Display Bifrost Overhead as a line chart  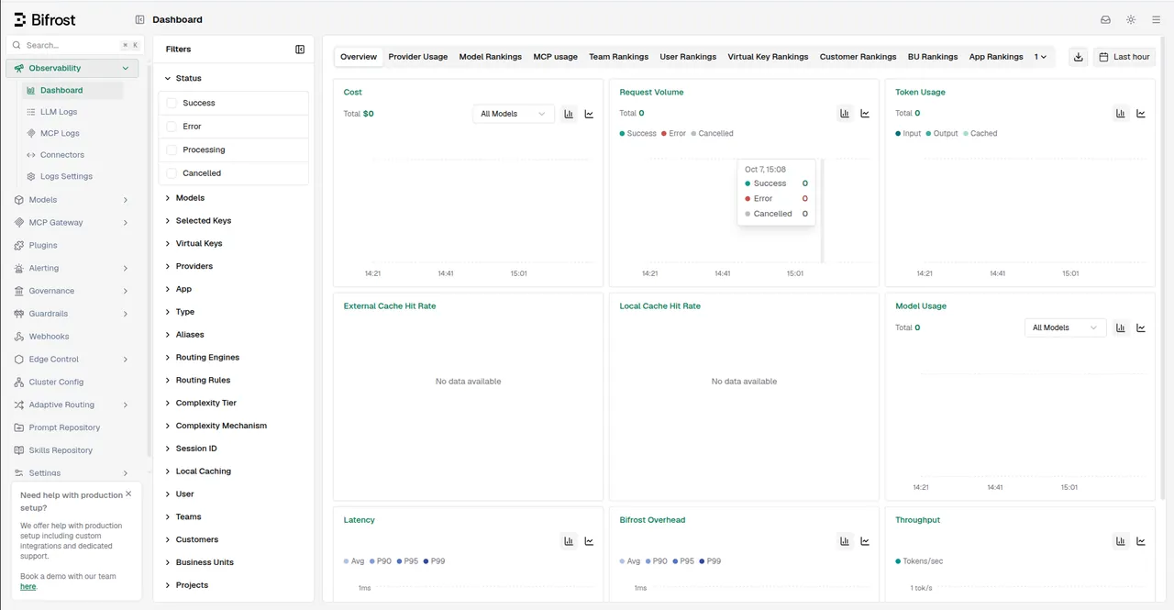click(x=865, y=541)
